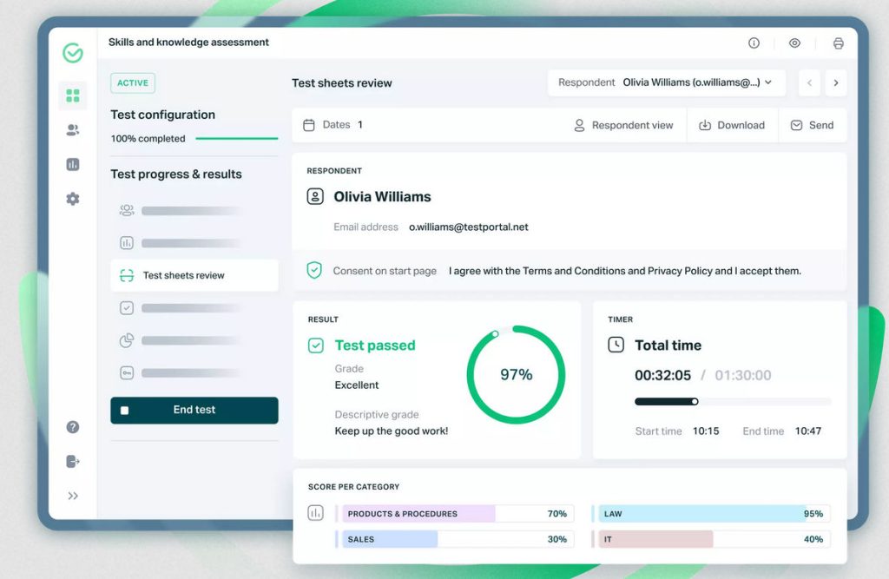889x579 pixels.
Task: Open the Respondent Olivia Williams dropdown
Action: pyautogui.click(x=666, y=82)
